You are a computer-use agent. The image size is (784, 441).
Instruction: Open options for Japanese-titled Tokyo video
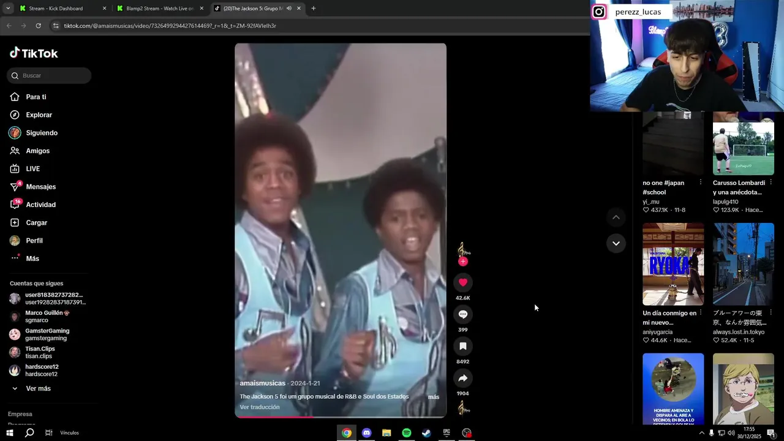click(x=771, y=313)
